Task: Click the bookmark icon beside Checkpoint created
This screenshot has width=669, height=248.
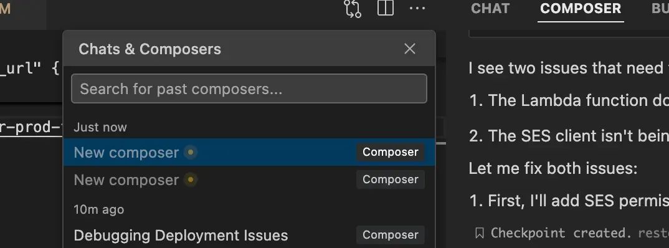Action: coord(480,233)
